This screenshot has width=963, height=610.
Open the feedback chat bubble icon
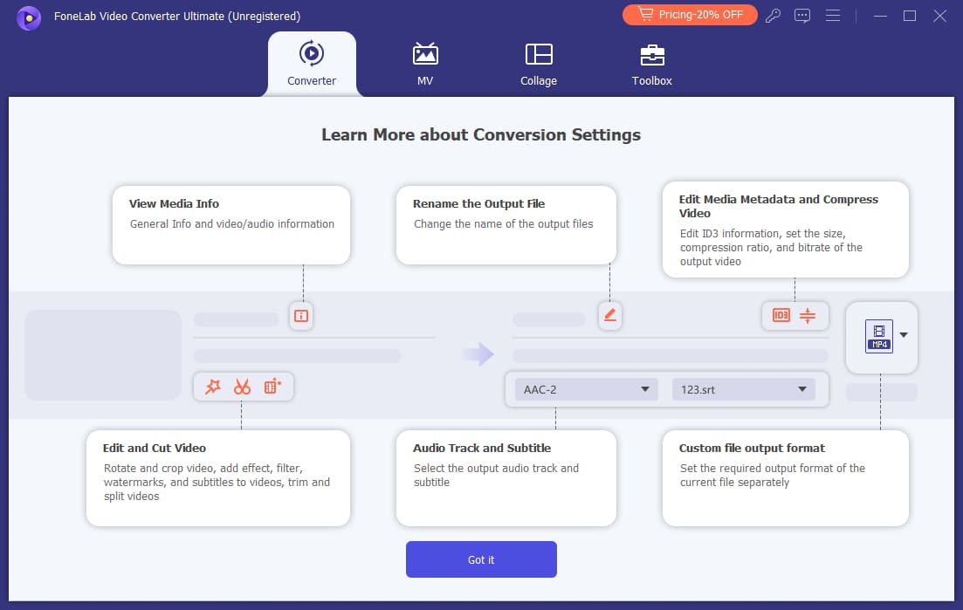(802, 16)
